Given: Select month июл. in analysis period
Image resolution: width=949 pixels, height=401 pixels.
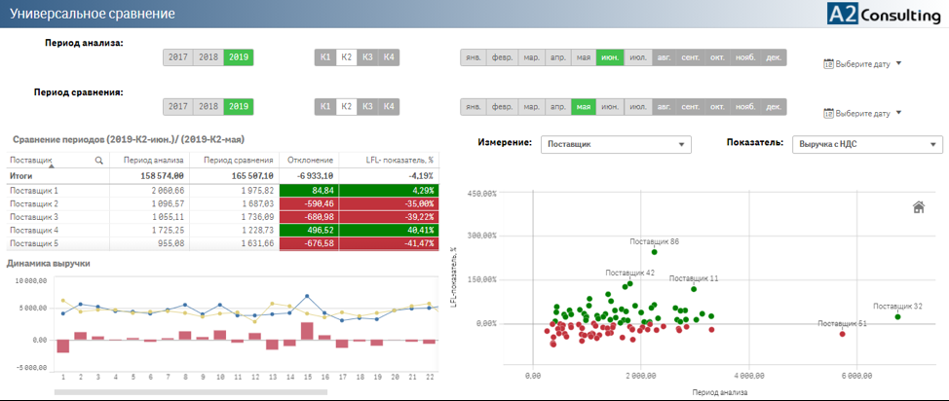Looking at the screenshot, I should point(638,57).
